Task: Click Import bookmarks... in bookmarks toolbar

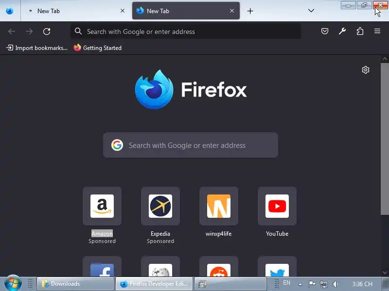Action: 37,48
